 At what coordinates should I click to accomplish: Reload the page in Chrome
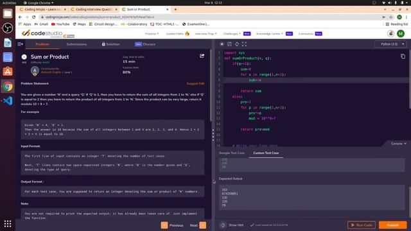(34, 17)
